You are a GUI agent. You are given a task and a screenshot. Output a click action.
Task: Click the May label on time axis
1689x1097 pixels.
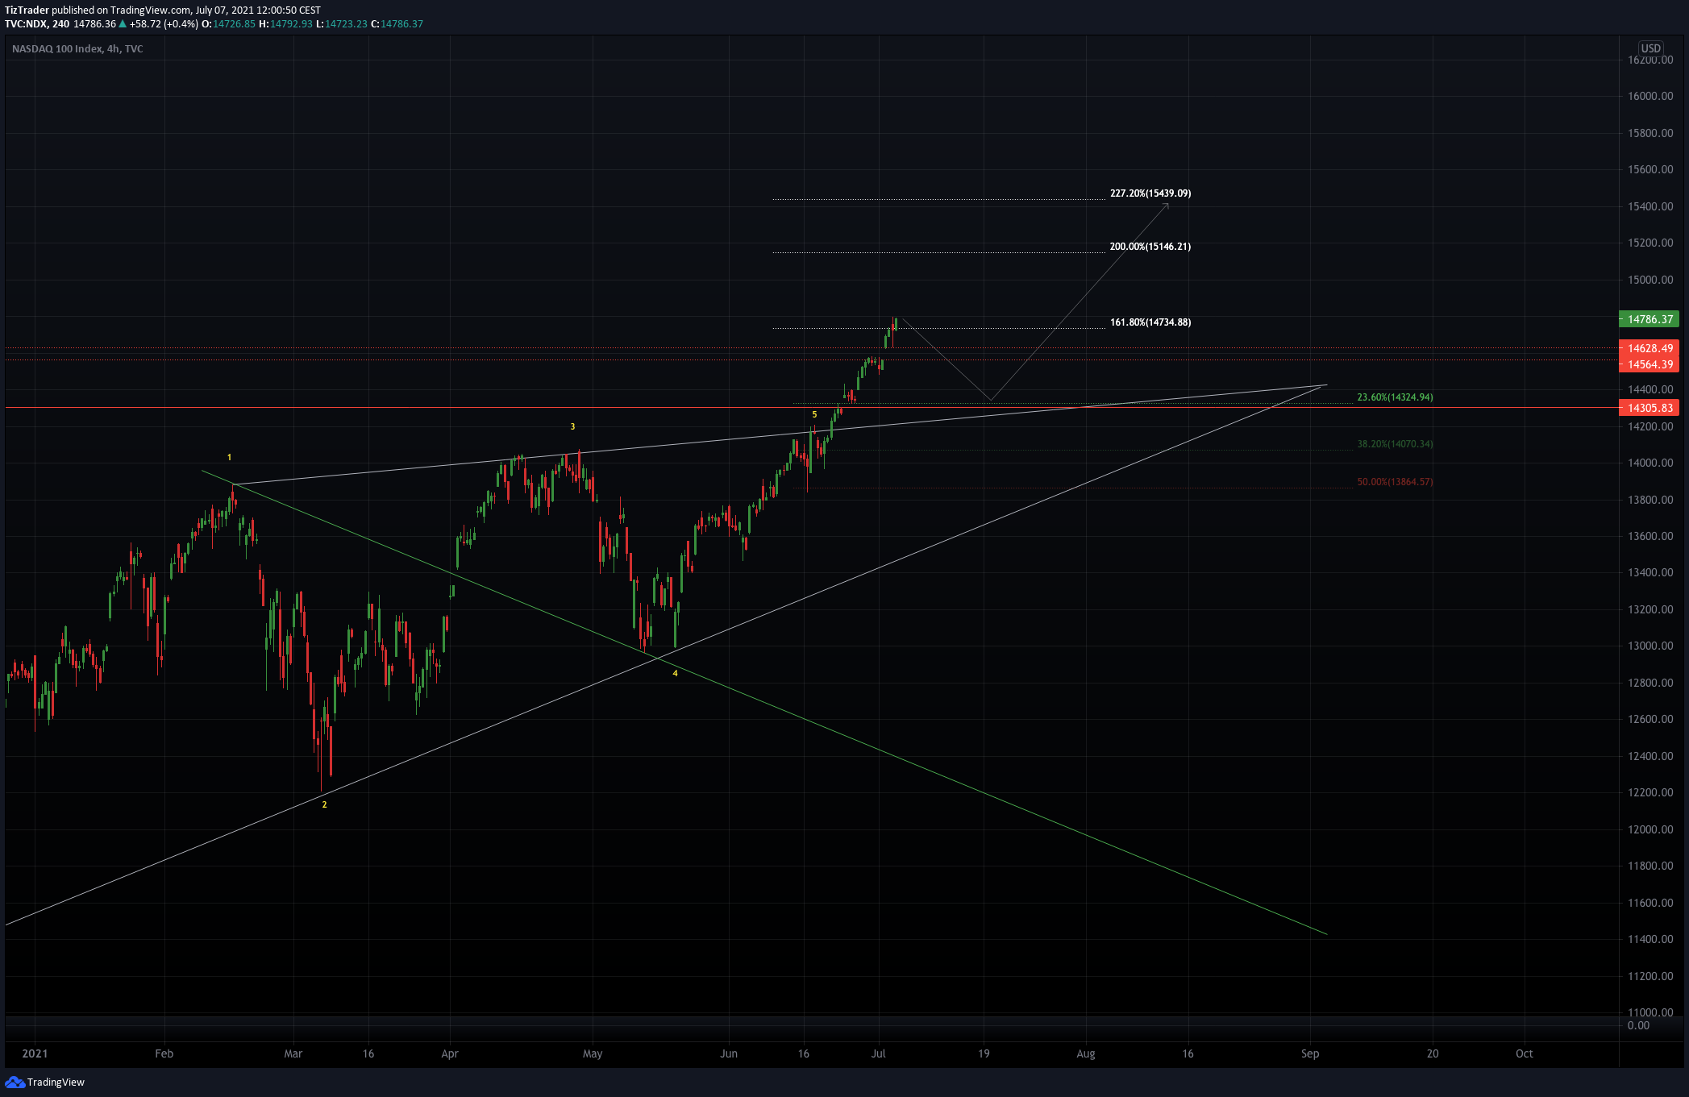click(x=593, y=1053)
